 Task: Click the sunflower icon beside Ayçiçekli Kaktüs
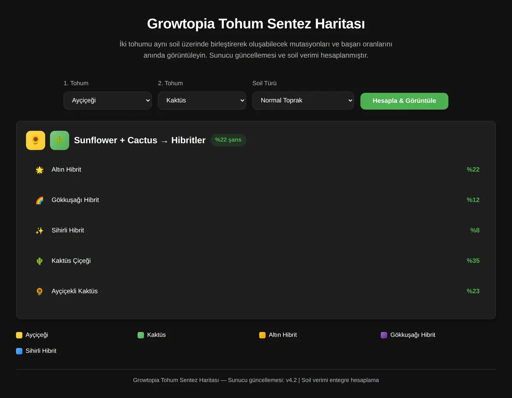tap(40, 291)
